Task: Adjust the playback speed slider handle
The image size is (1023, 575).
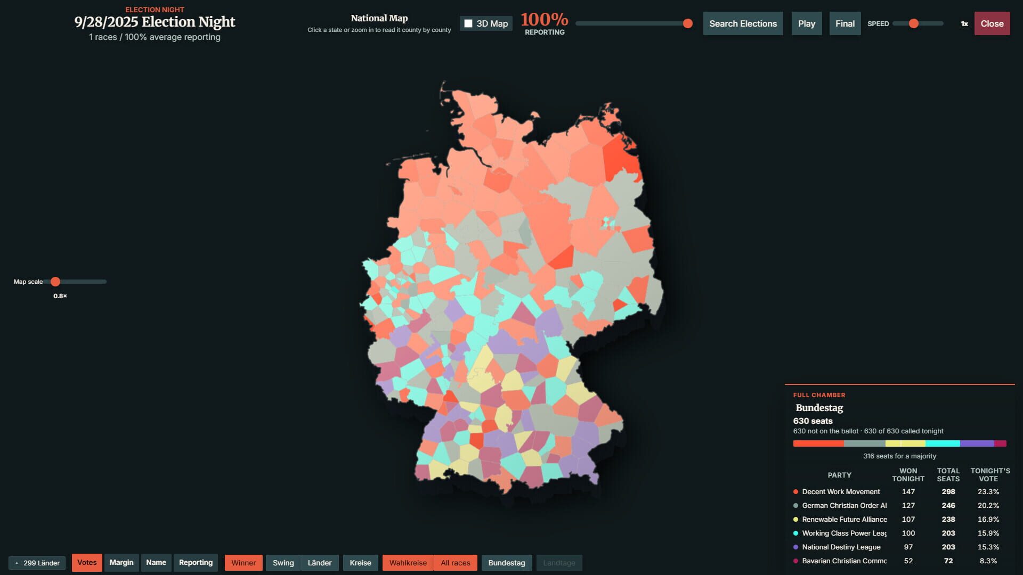Action: [x=914, y=23]
